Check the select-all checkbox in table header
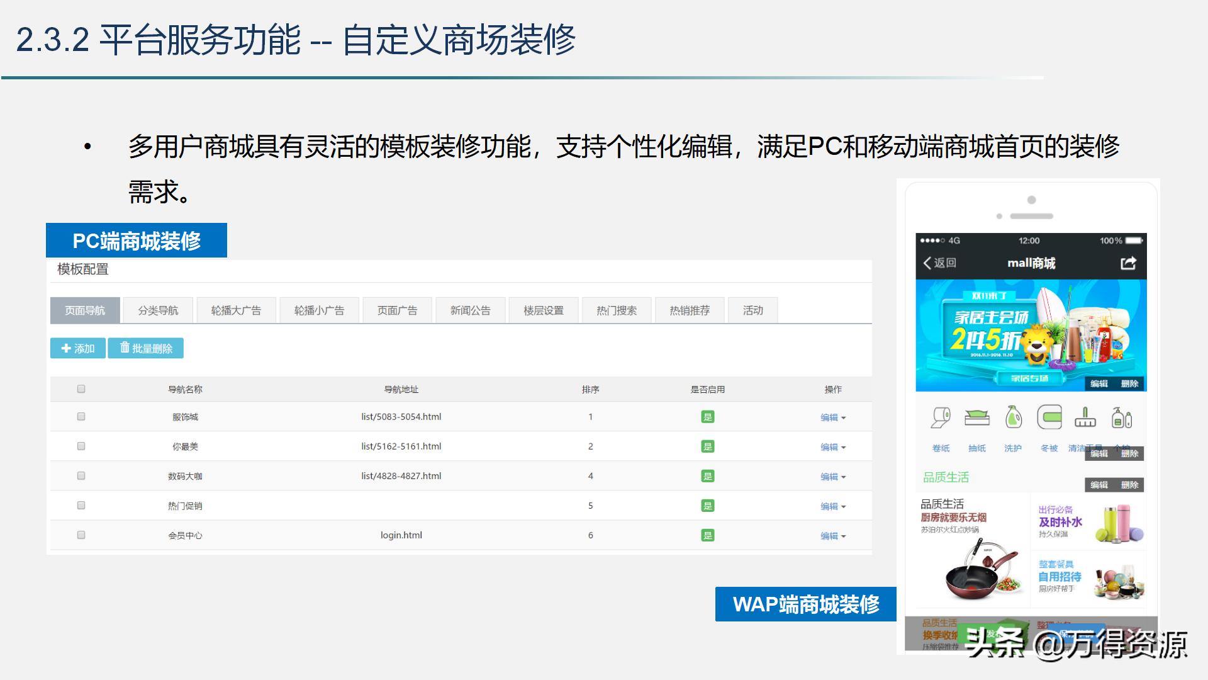Viewport: 1208px width, 680px height. click(81, 389)
